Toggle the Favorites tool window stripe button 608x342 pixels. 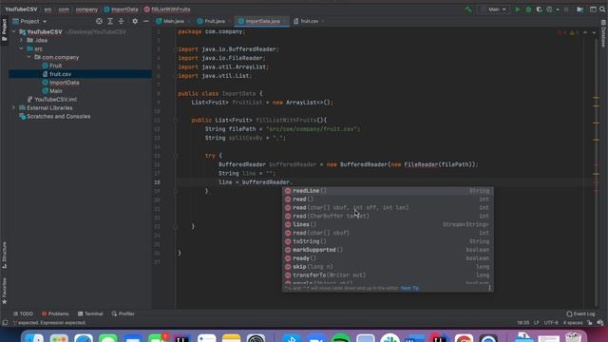pyautogui.click(x=4, y=291)
